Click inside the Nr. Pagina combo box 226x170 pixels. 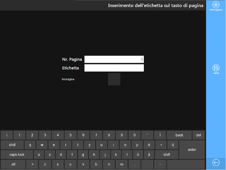click(x=112, y=59)
